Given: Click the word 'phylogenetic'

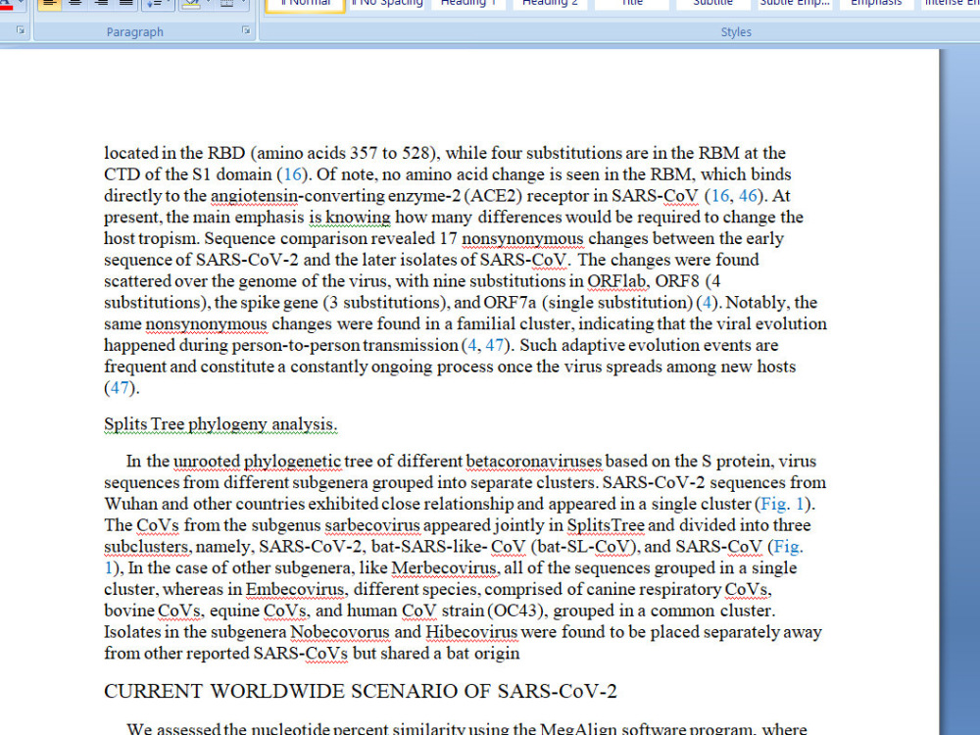Looking at the screenshot, I should [292, 462].
